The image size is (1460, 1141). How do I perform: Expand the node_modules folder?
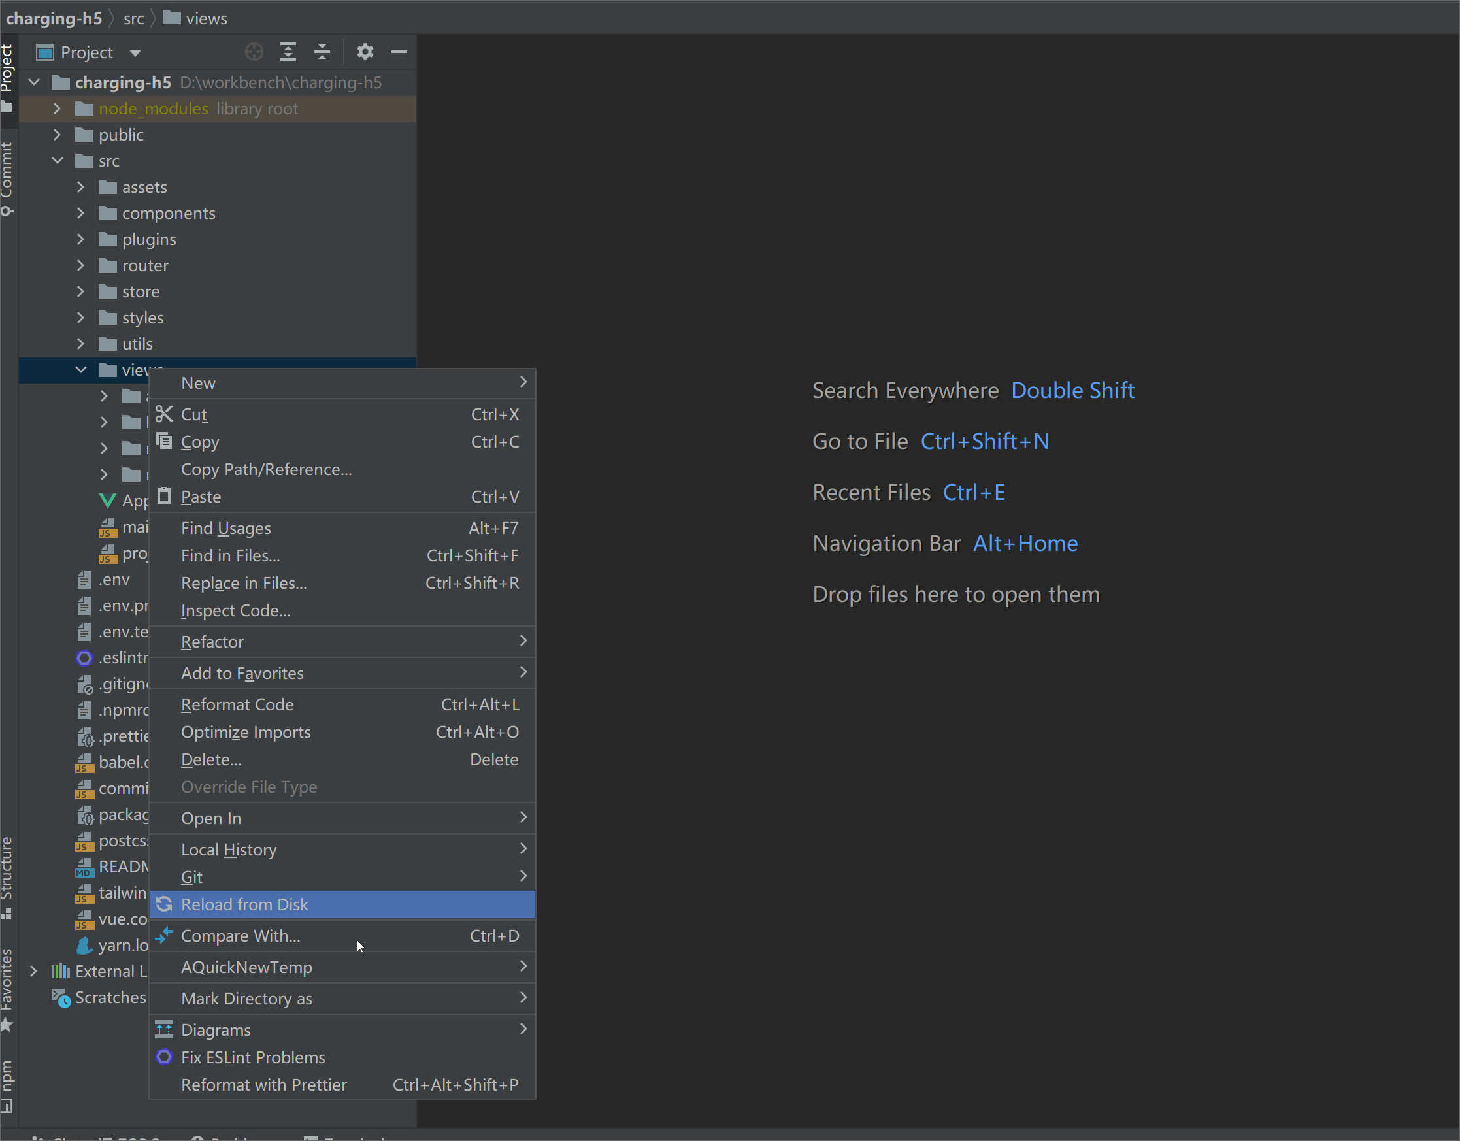(58, 108)
